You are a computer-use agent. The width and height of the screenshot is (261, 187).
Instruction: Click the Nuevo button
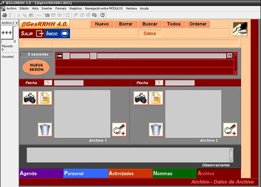(102, 24)
